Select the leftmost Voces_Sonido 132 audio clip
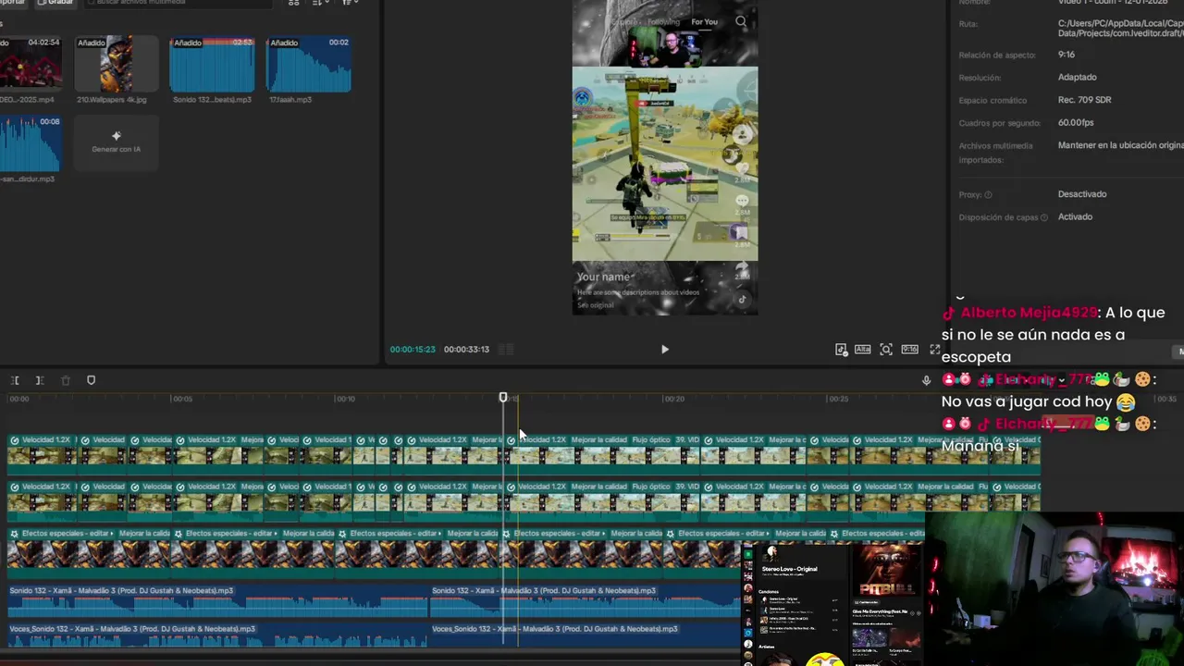This screenshot has height=666, width=1184. tap(217, 634)
